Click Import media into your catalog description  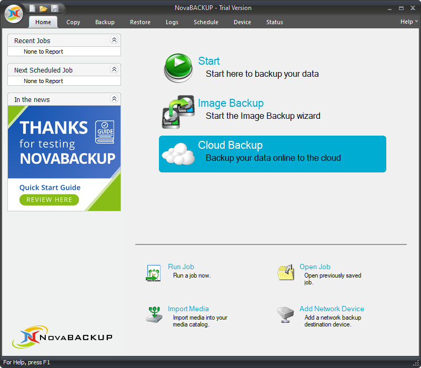200,321
